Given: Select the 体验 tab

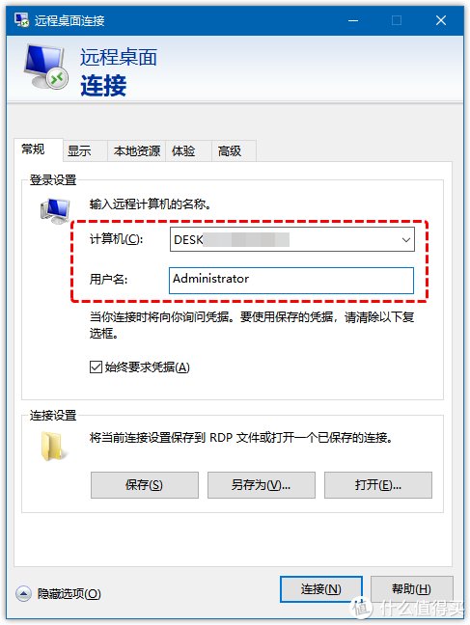Looking at the screenshot, I should point(183,151).
